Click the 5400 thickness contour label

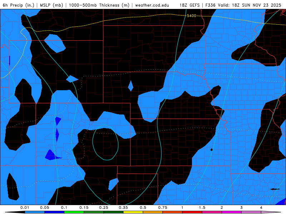pyautogui.click(x=192, y=16)
